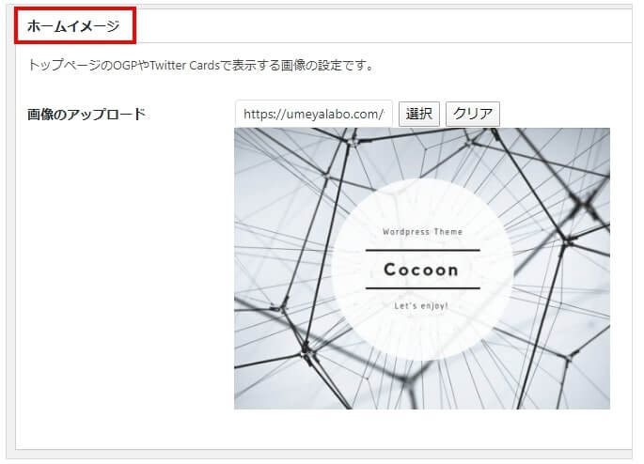Click the クリア button
Viewport: 644px width, 464px height.
coord(473,114)
